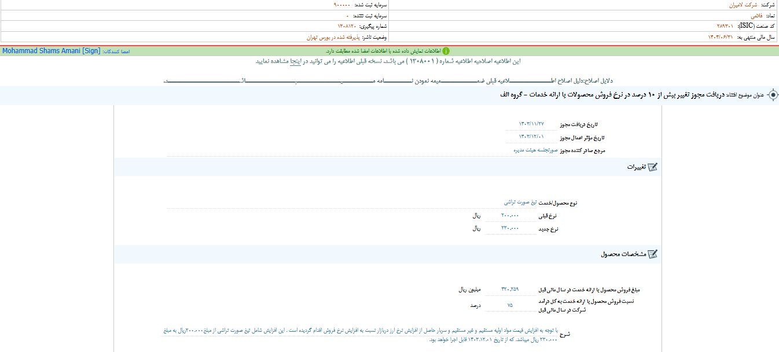This screenshot has width=779, height=352.
Task: Click the green information icon in the notice bar
Action: pyautogui.click(x=446, y=50)
